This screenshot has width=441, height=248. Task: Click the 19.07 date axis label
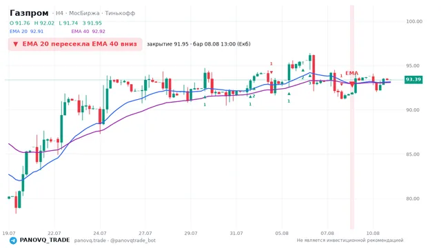pos(9,233)
